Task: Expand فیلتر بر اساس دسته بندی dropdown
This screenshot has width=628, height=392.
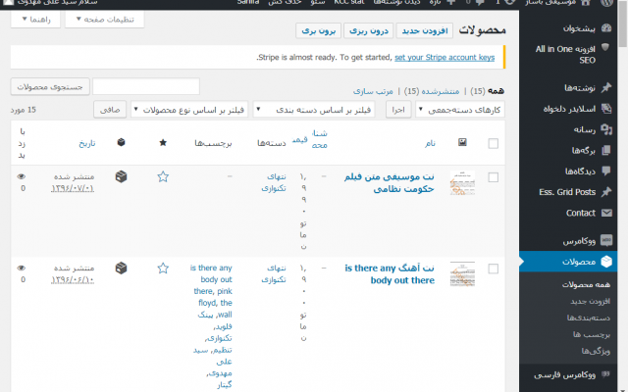Action: [314, 109]
